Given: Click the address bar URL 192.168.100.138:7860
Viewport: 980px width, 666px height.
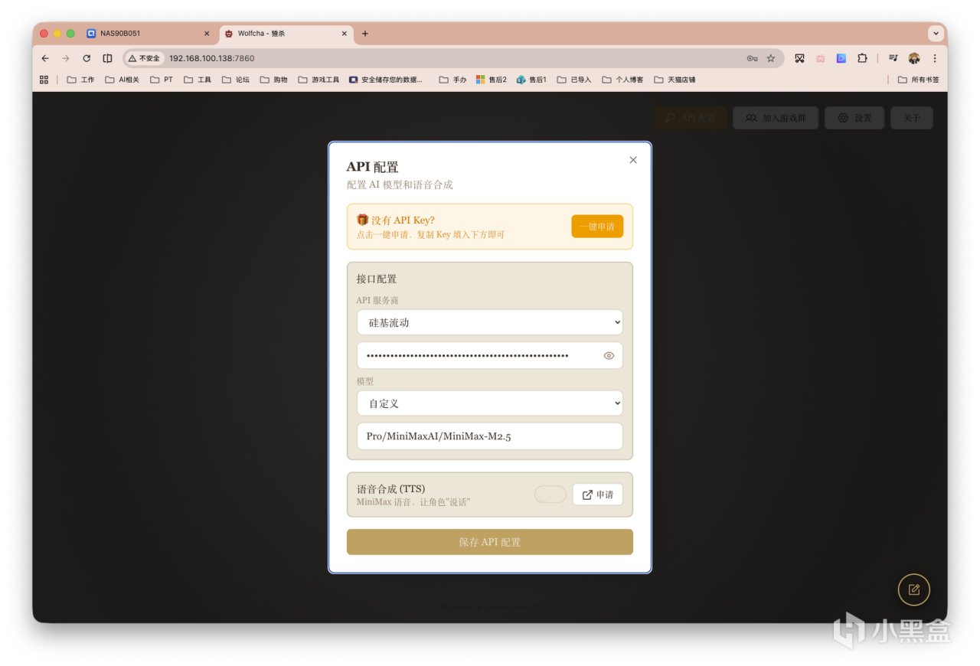Looking at the screenshot, I should pos(212,58).
